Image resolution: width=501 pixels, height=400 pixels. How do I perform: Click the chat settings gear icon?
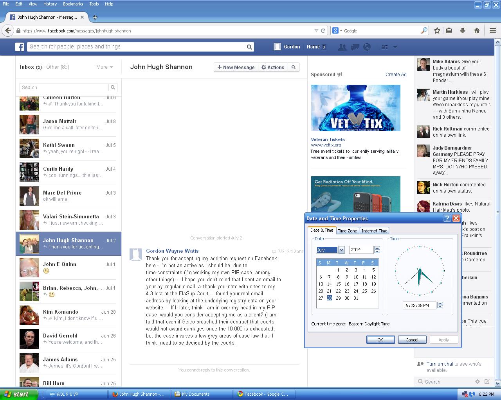point(477,382)
